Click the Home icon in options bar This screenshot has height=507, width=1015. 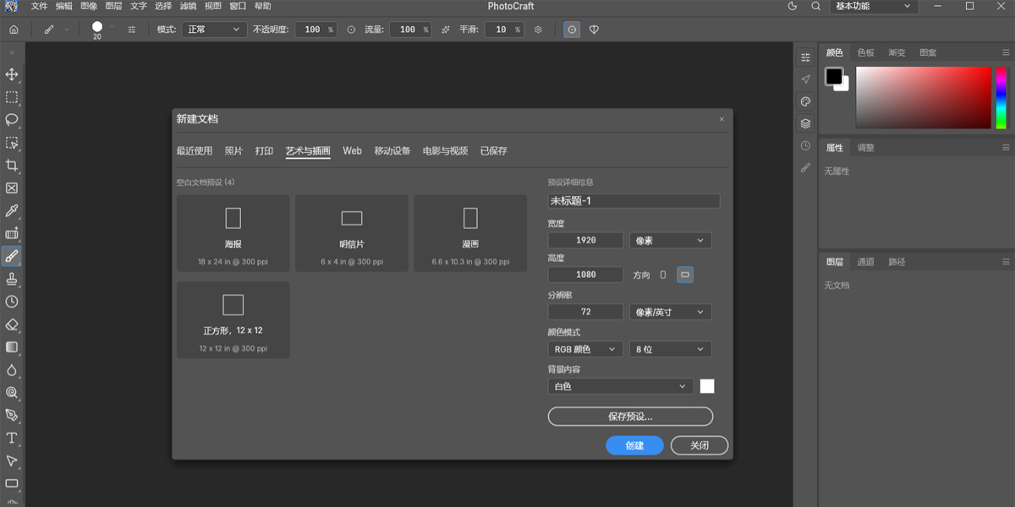pyautogui.click(x=14, y=30)
